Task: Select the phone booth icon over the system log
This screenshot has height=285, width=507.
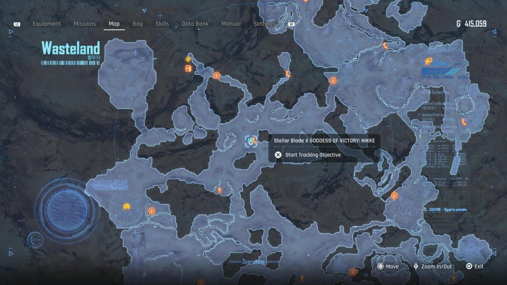Action: [x=464, y=122]
